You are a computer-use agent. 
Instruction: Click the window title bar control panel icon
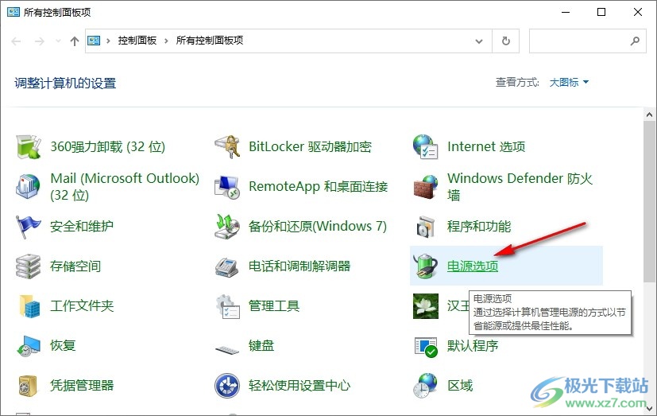(14, 12)
